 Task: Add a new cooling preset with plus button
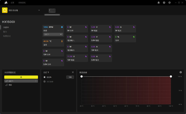[21, 77]
